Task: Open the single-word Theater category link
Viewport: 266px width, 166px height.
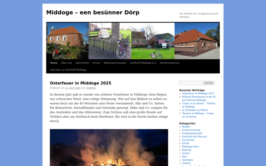Action: pos(187,163)
